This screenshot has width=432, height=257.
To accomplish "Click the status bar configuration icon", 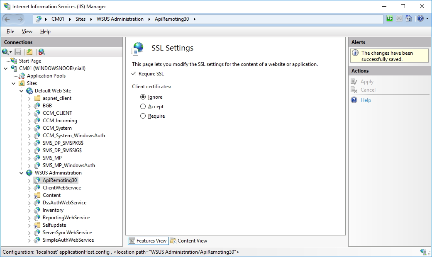I will [423, 252].
